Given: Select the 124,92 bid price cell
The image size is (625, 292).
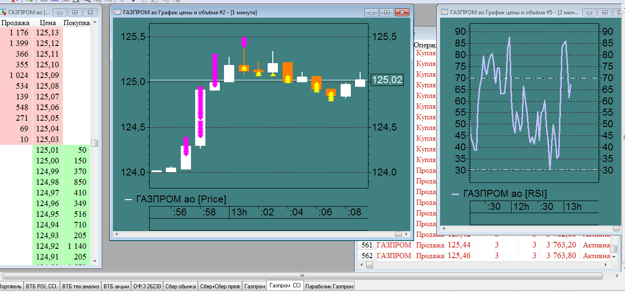Looking at the screenshot, I should pyautogui.click(x=47, y=246).
